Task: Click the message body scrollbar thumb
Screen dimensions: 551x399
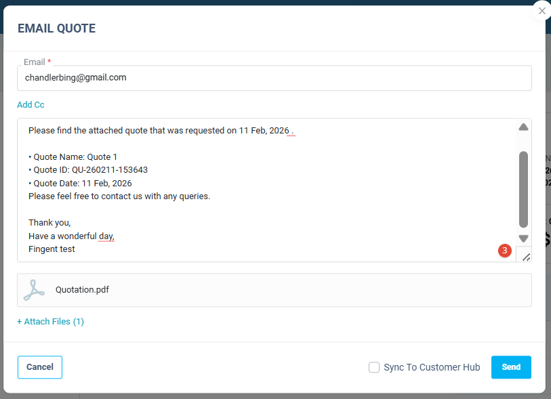Action: pos(523,188)
